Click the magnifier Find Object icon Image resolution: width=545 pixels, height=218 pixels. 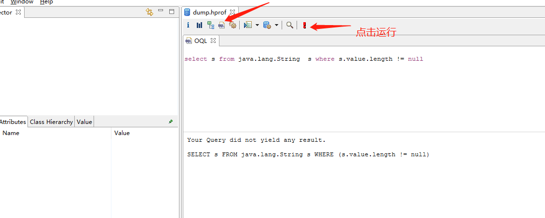(289, 25)
